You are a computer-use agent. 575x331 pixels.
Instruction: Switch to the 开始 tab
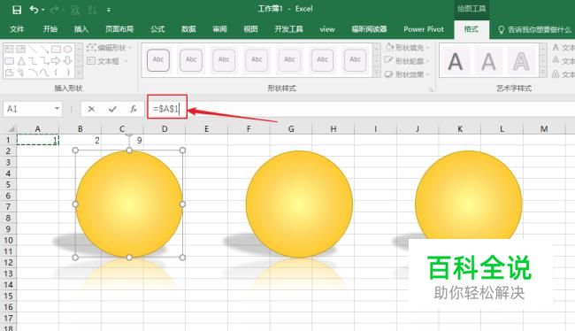click(50, 29)
